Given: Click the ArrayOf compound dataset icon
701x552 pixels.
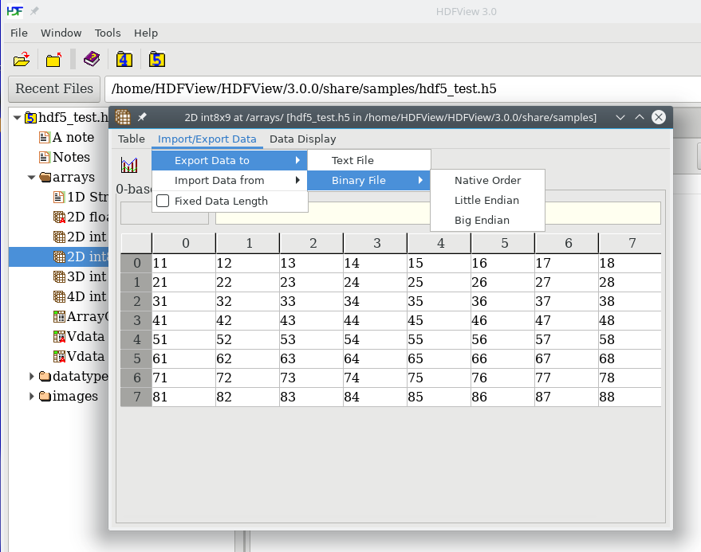Looking at the screenshot, I should tap(60, 317).
